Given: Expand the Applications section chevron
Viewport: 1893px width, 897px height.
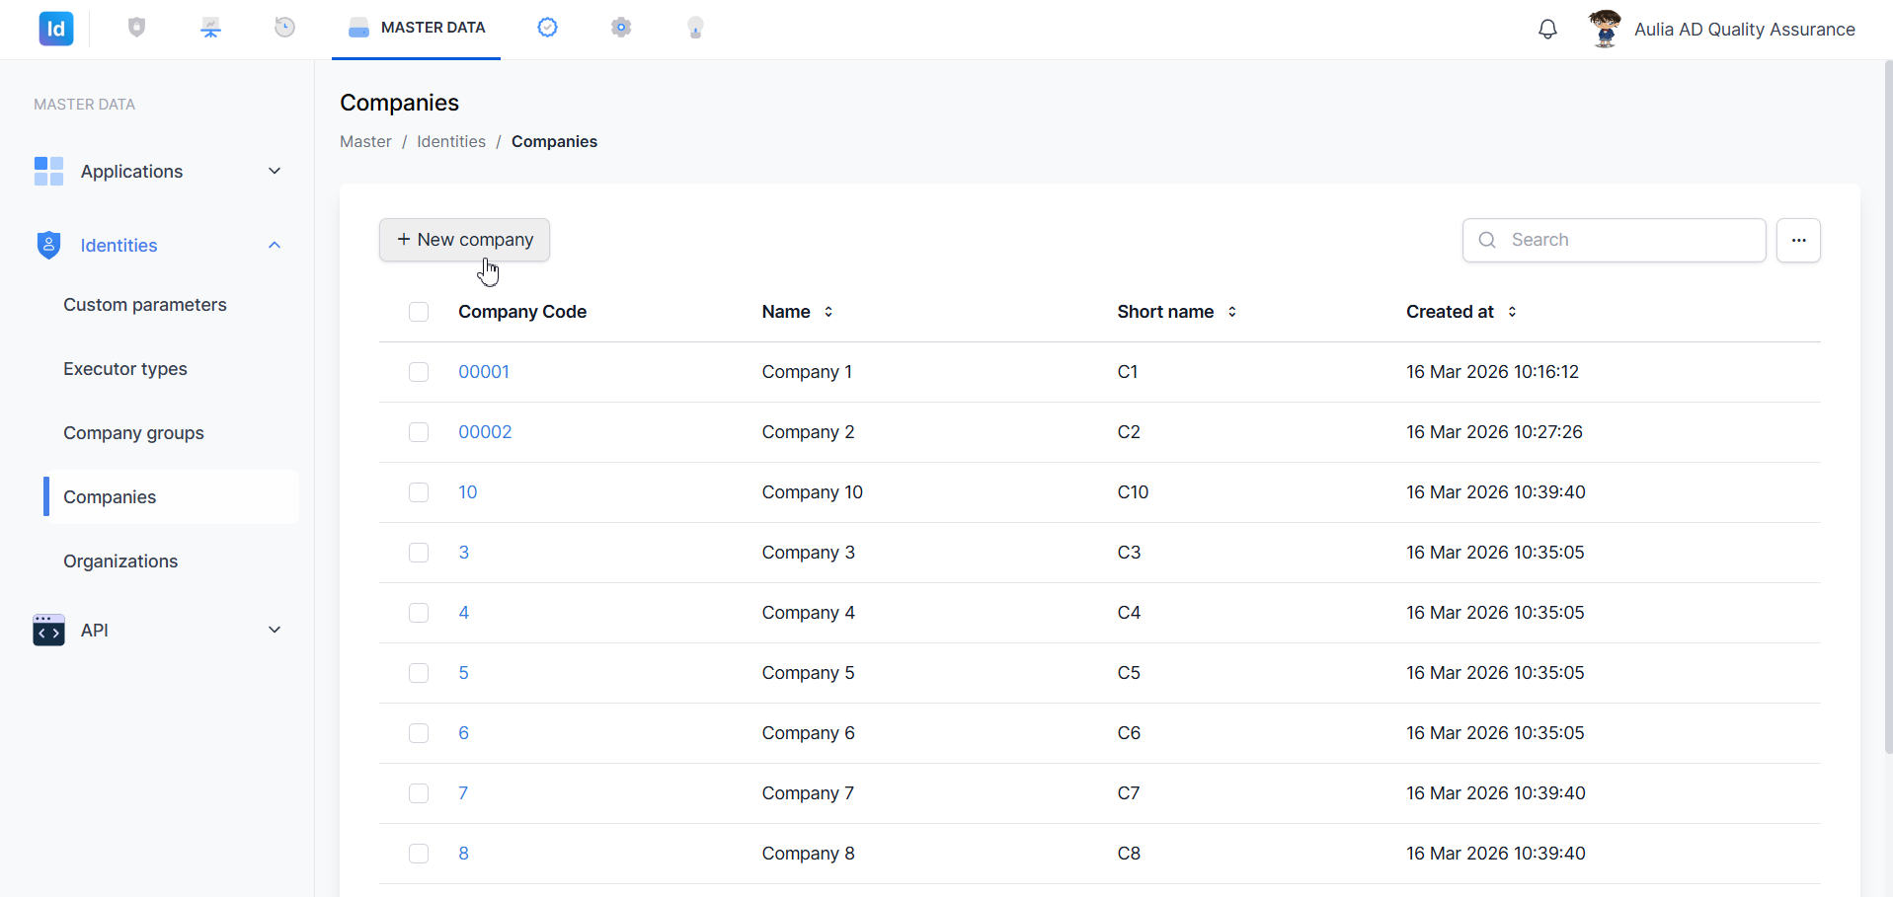Looking at the screenshot, I should 275,171.
